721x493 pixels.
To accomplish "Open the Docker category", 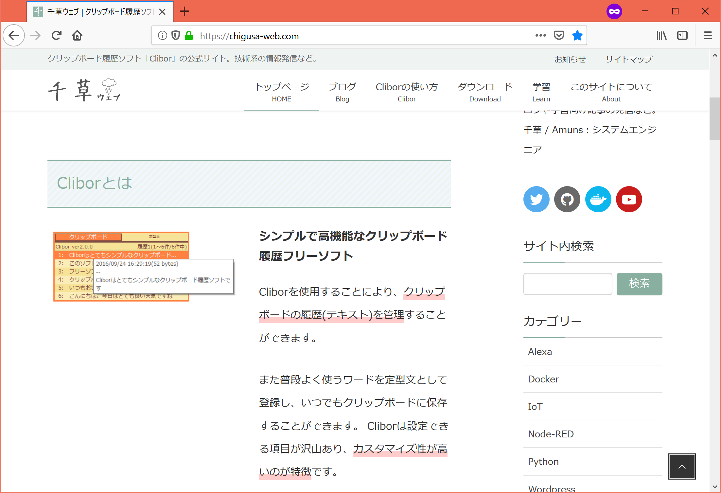I will coord(593,379).
